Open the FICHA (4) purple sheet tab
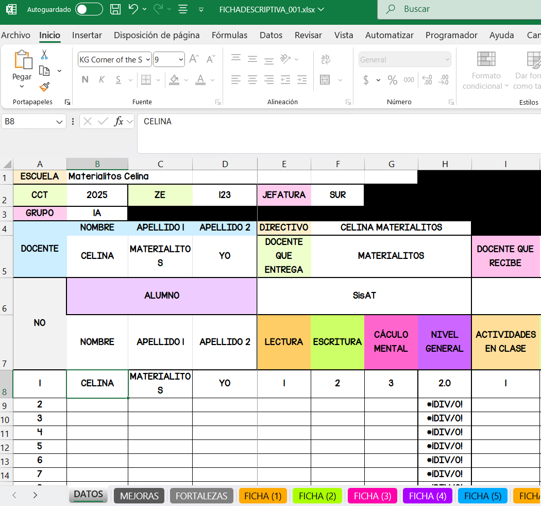Viewport: 541px width, 506px height. [428, 496]
